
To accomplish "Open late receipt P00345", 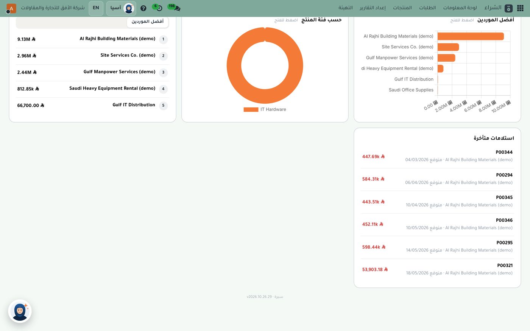I will 437,202.
